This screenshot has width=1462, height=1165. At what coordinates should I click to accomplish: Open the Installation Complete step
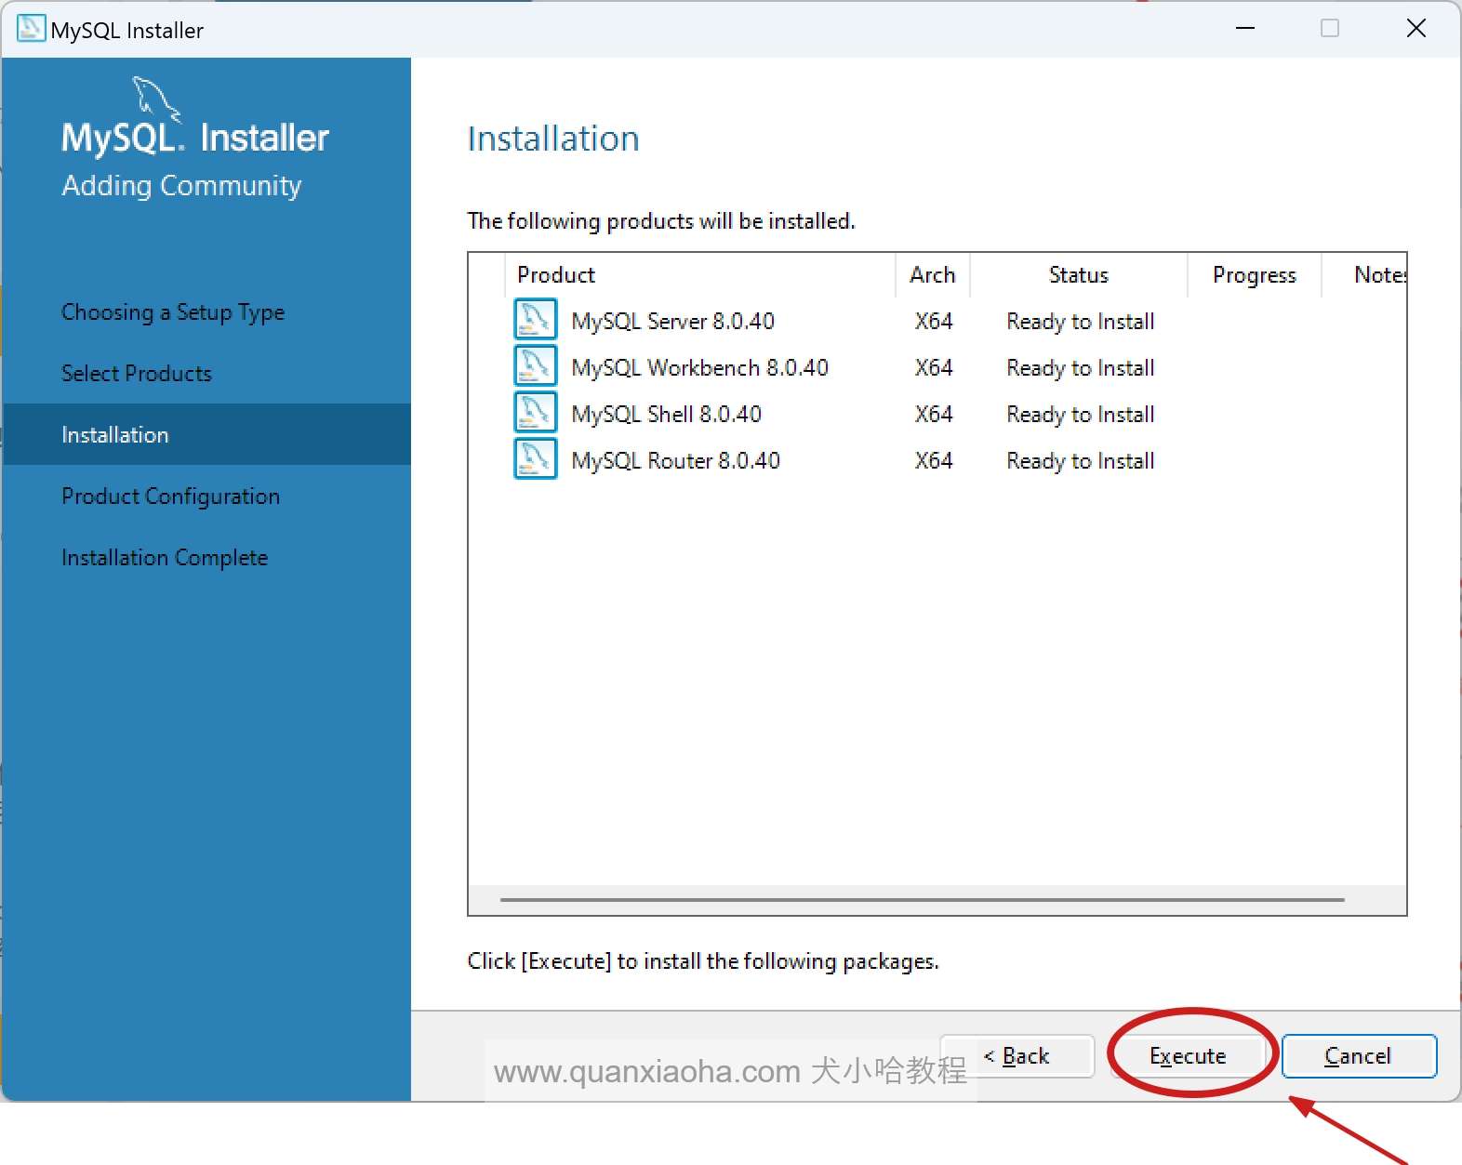point(165,558)
